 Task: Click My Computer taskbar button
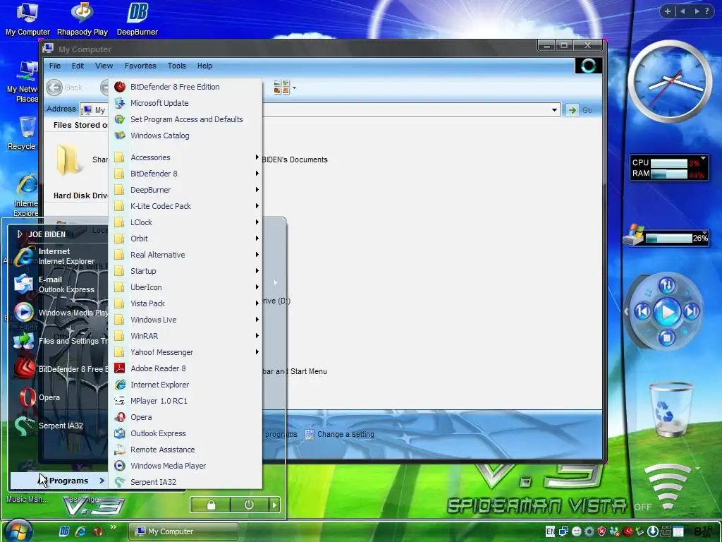coord(183,531)
